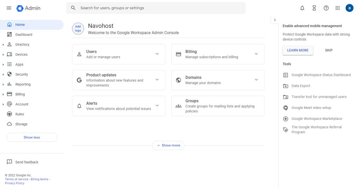Click the Data Export tool icon
The image size is (358, 188).
(286, 86)
